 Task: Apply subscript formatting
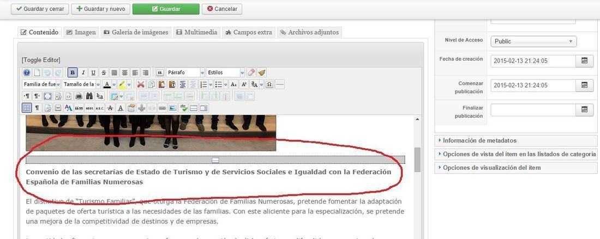(233, 85)
